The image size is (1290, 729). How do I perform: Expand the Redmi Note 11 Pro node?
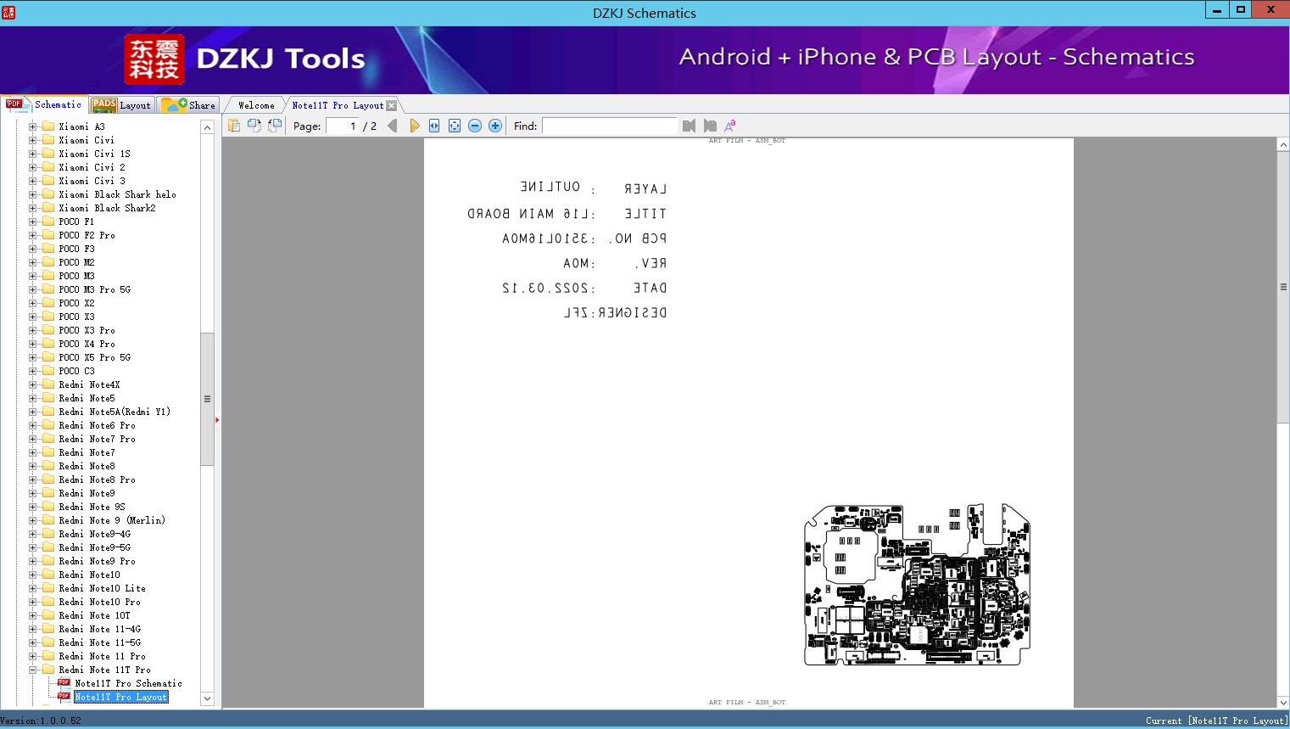32,656
